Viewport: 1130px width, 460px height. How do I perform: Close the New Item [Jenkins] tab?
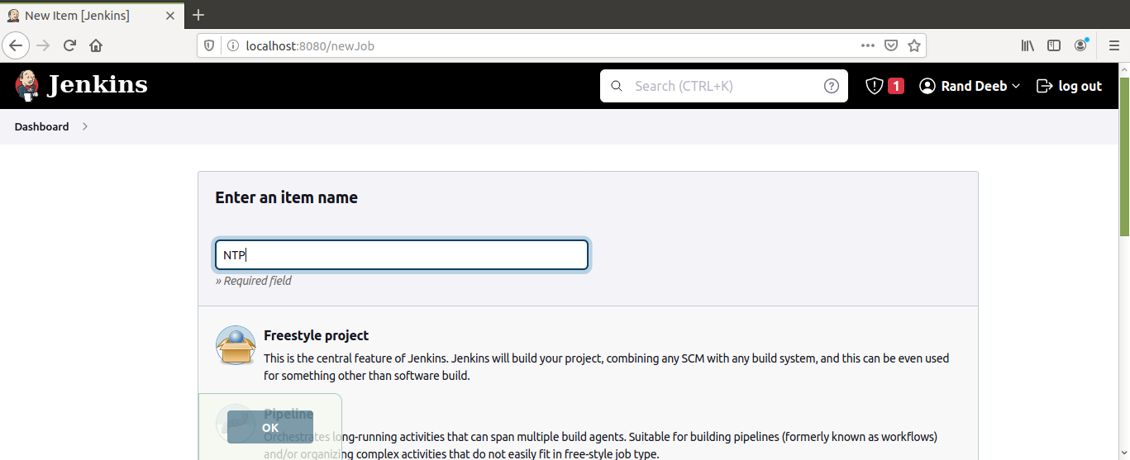172,15
